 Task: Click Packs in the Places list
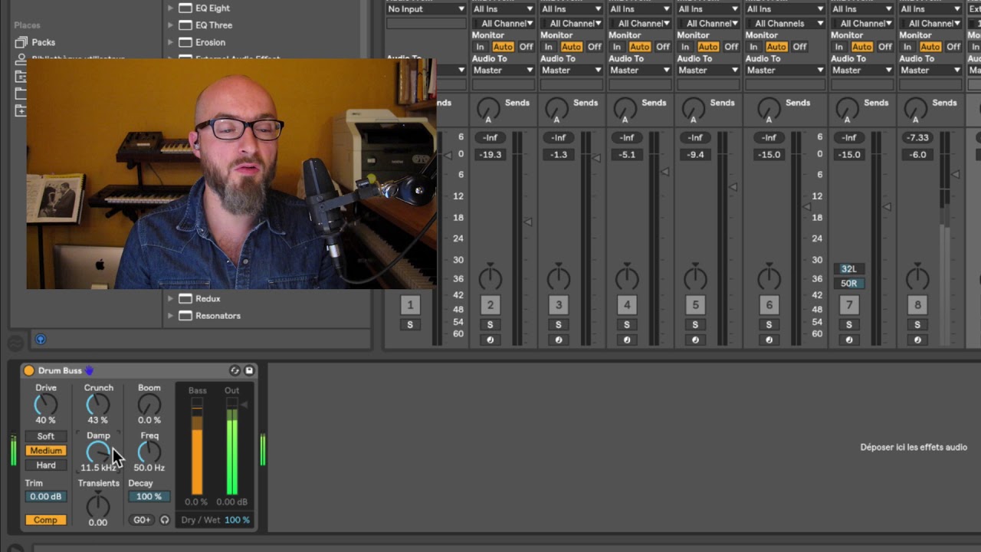44,42
